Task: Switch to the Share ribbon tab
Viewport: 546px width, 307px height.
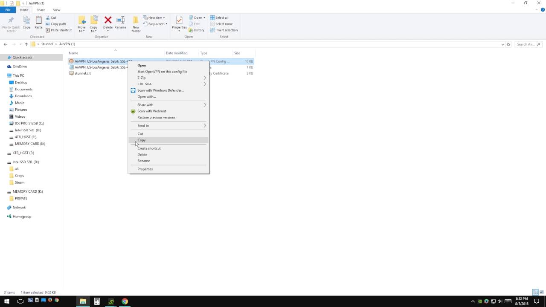Action: pyautogui.click(x=41, y=10)
